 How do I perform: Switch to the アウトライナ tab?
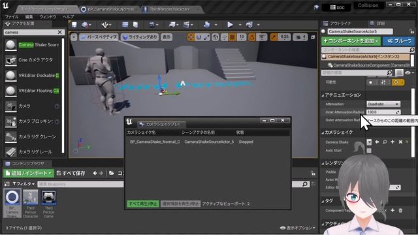(x=340, y=23)
